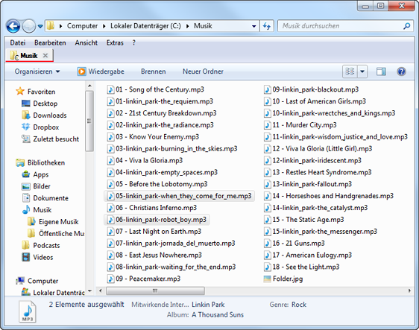Viewport: 419px width, 330px height.
Task: Click the Album value 'A Thousand Suns'
Action: pos(218,315)
